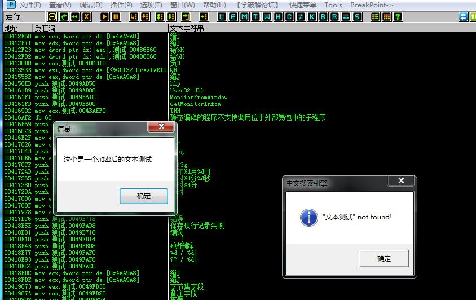Show Threads window via T icon
476x300 pixels.
pos(255,17)
